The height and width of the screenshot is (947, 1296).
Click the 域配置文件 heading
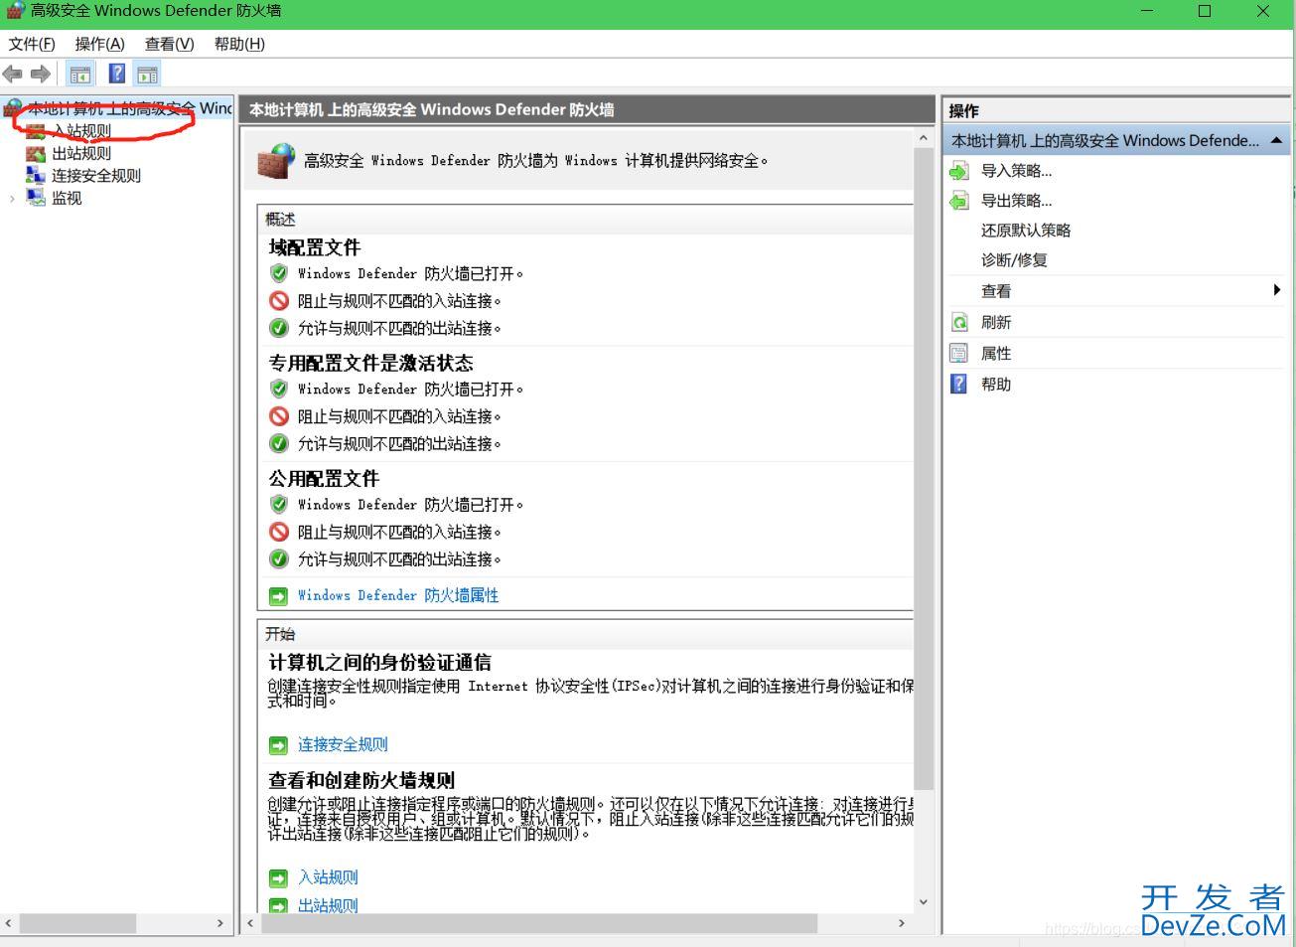pyautogui.click(x=314, y=247)
